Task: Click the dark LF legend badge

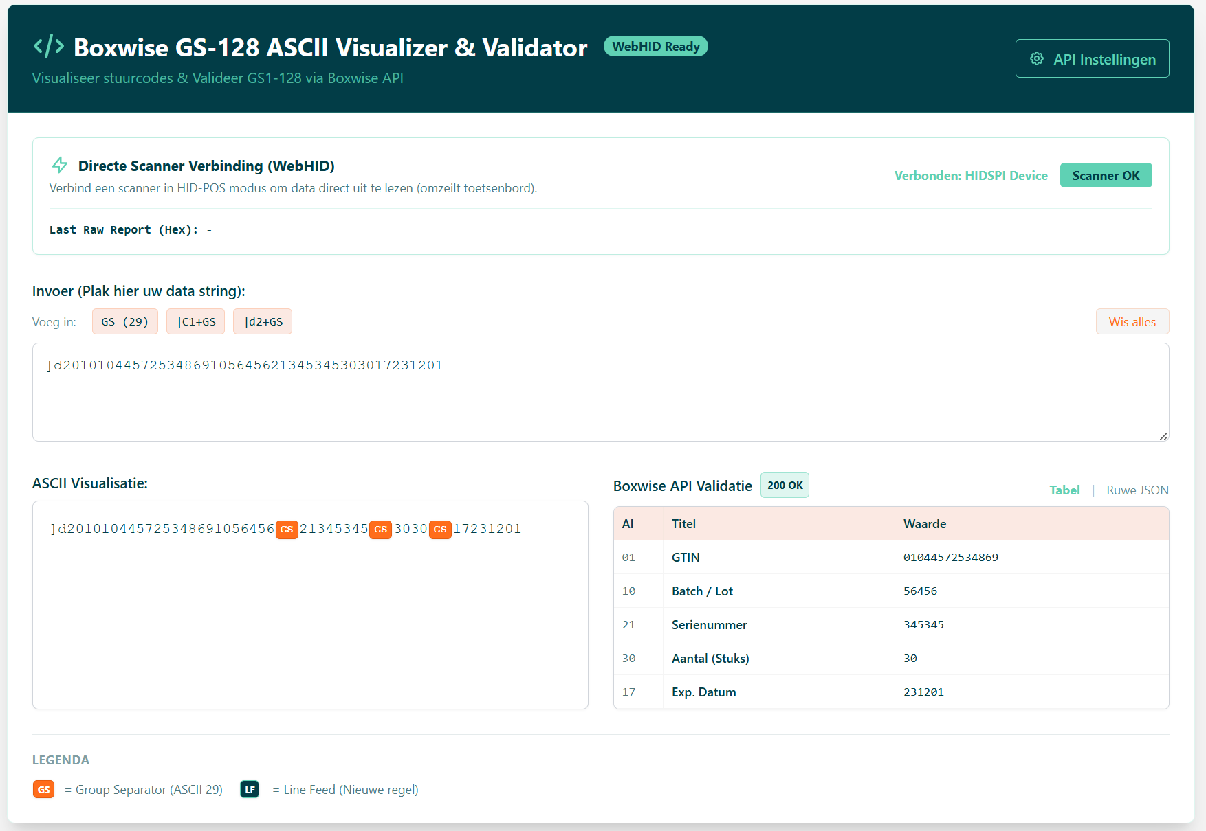Action: tap(250, 790)
